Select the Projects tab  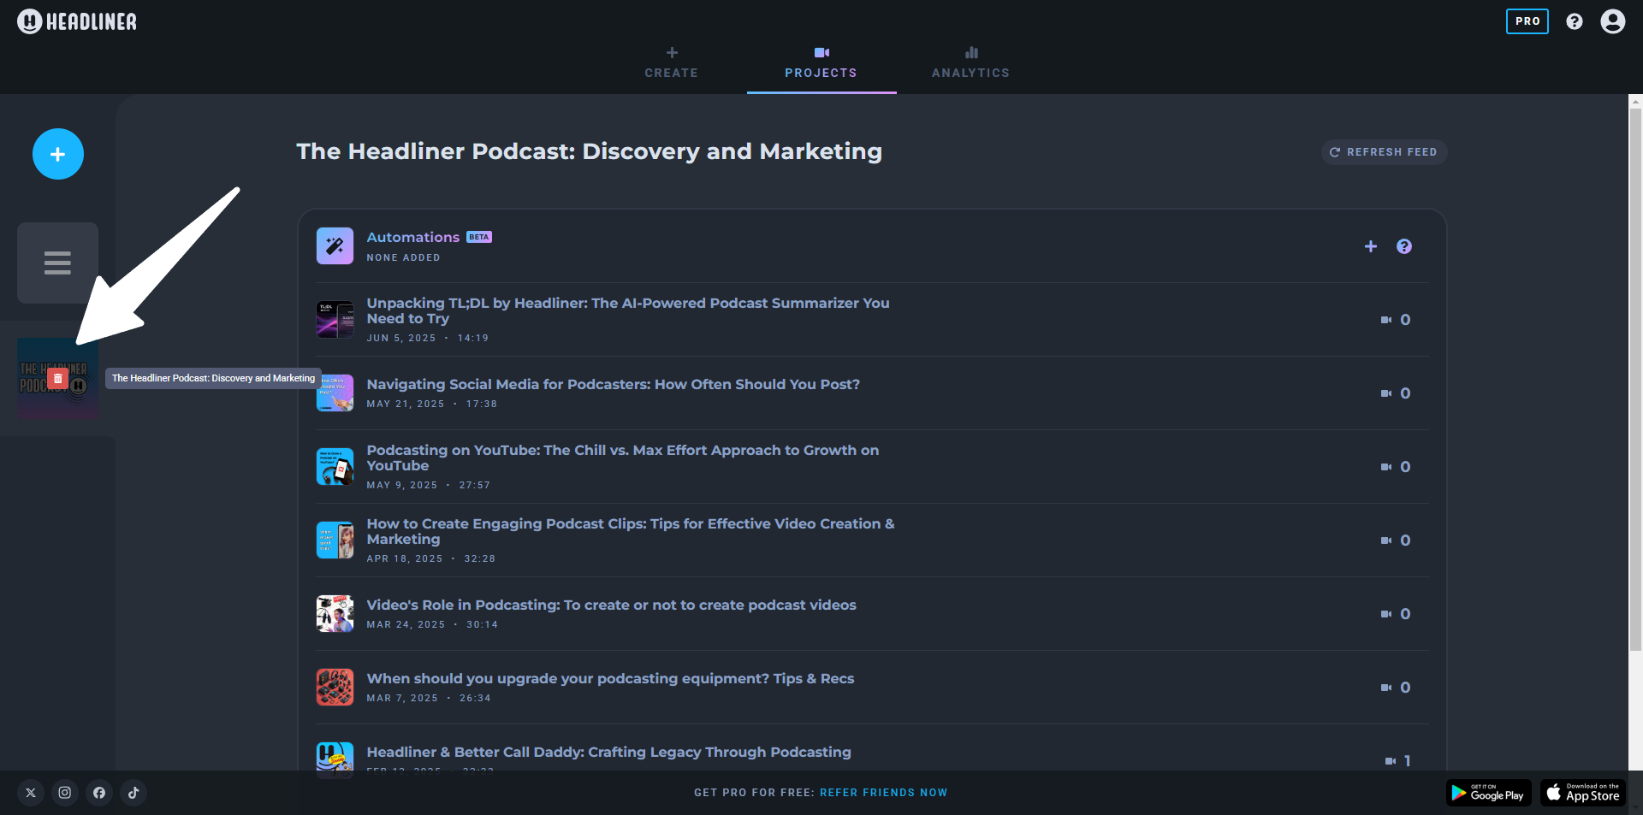(821, 63)
